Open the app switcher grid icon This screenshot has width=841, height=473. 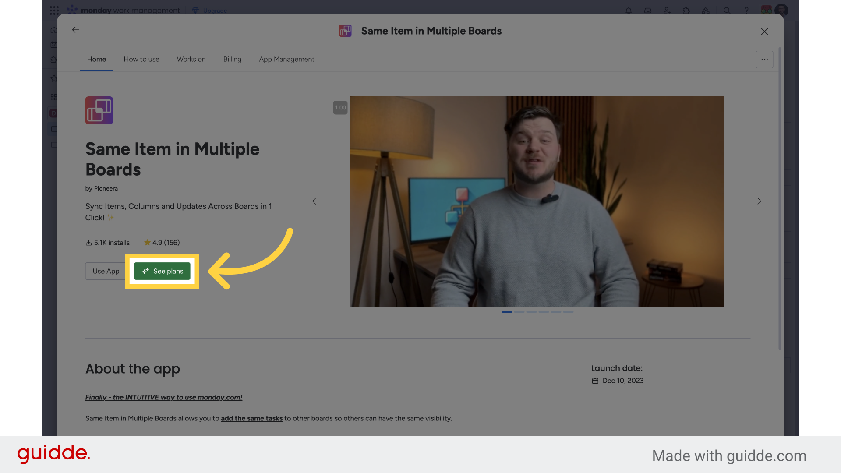point(54,11)
